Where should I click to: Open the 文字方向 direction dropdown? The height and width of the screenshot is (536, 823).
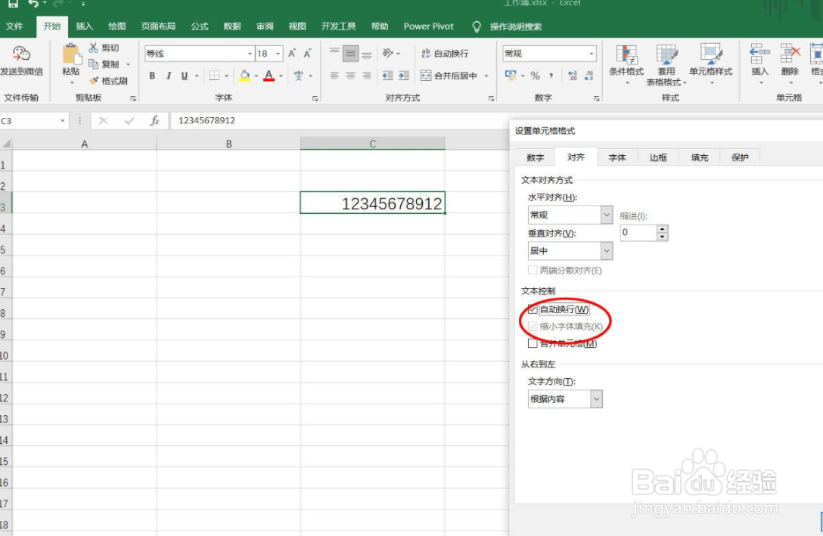click(595, 398)
